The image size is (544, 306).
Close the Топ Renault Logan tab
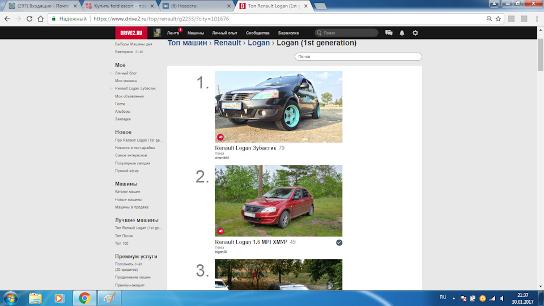(305, 6)
